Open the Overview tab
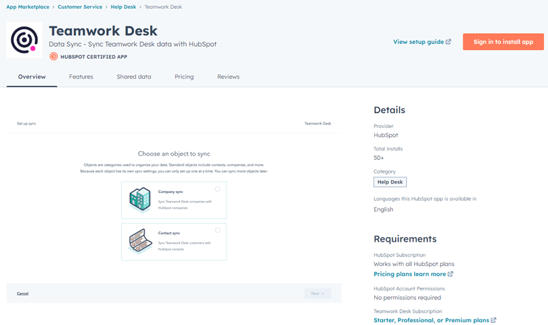 point(32,77)
